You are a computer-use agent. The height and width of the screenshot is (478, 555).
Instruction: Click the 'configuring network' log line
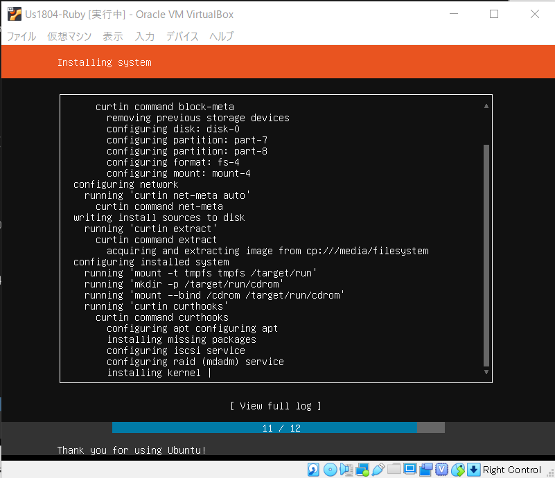[125, 185]
